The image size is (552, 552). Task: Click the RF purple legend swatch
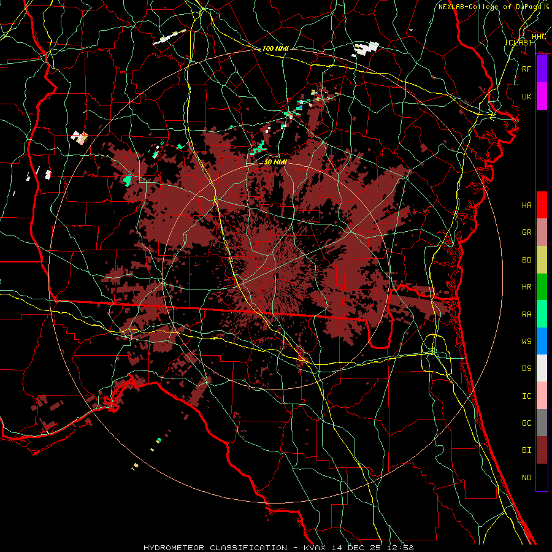click(542, 69)
